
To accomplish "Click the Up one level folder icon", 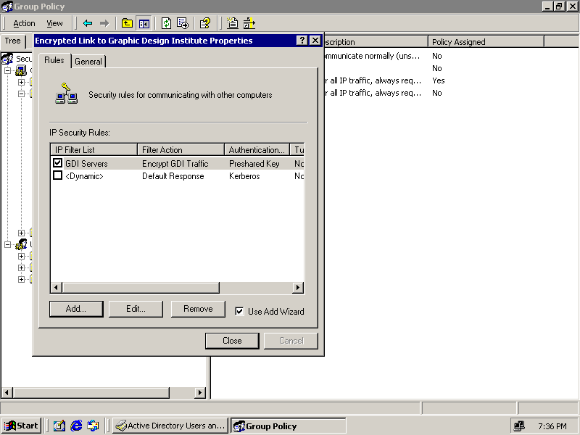I will (127, 23).
